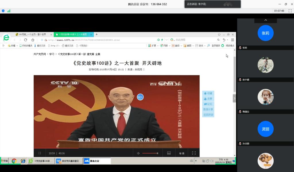Click the 返回顶部 side button
This screenshot has width=294, height=172.
208,115
